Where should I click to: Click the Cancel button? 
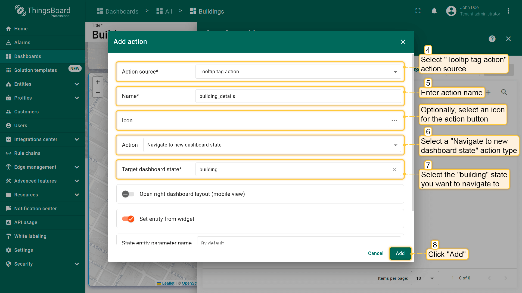pyautogui.click(x=375, y=253)
